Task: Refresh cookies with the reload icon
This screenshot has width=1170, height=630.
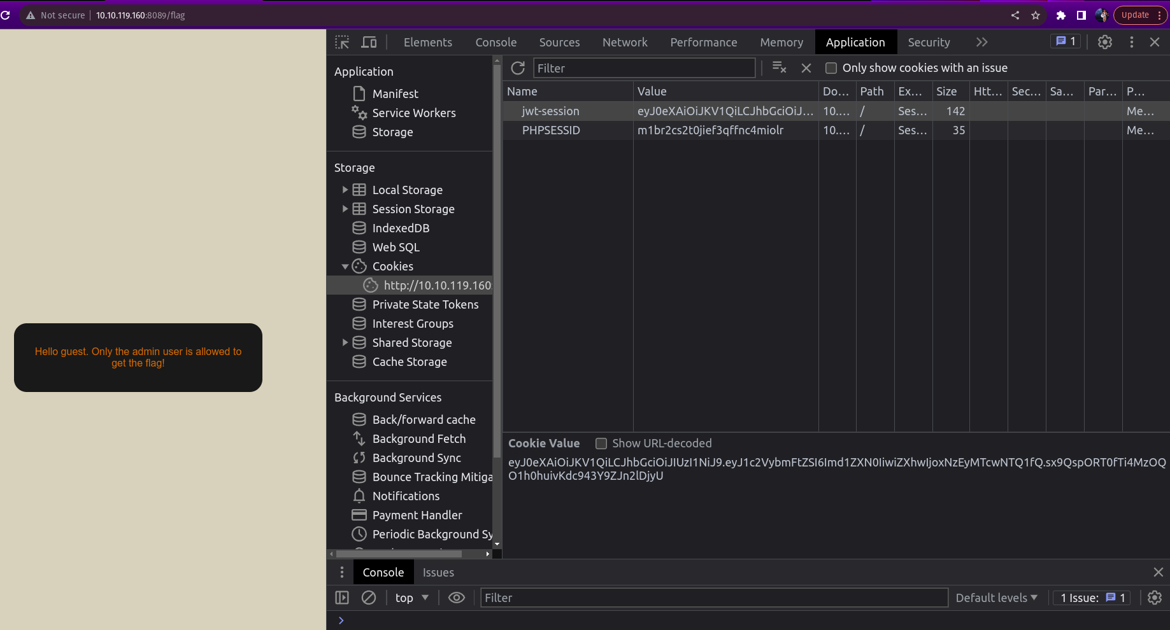Action: click(x=518, y=68)
